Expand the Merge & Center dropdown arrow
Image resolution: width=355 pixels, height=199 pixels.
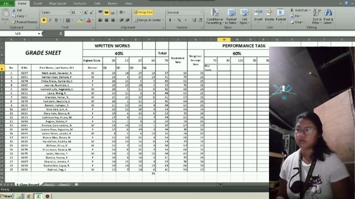(163, 20)
